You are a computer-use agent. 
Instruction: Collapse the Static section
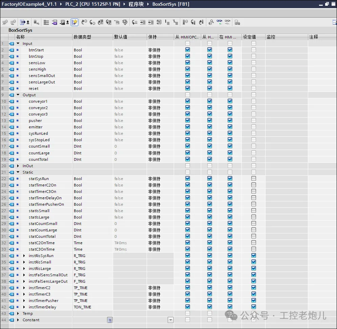click(18, 172)
